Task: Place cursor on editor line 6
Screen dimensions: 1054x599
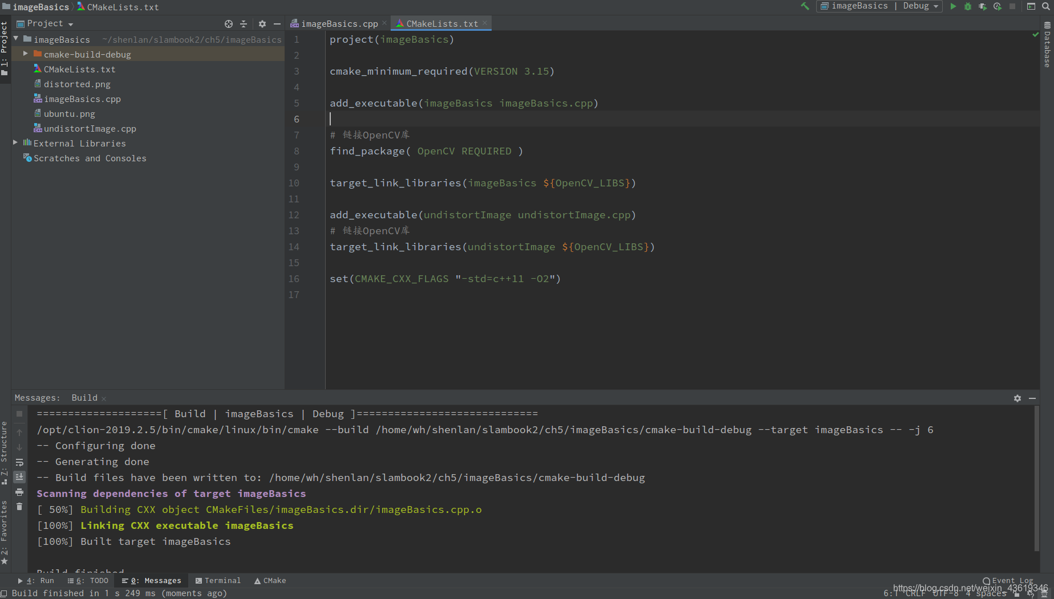Action: click(x=682, y=119)
